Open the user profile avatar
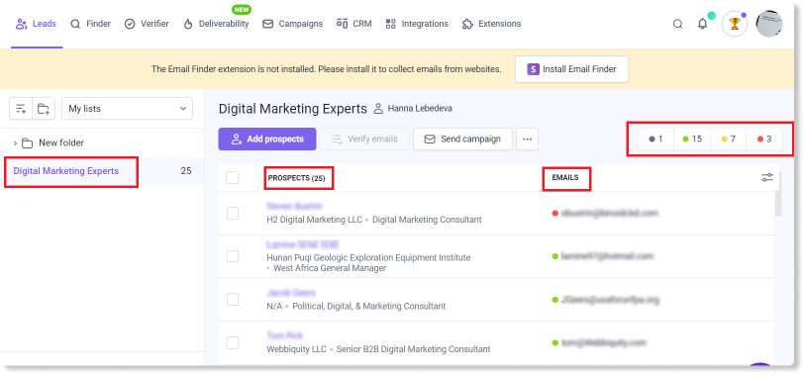 coord(769,24)
